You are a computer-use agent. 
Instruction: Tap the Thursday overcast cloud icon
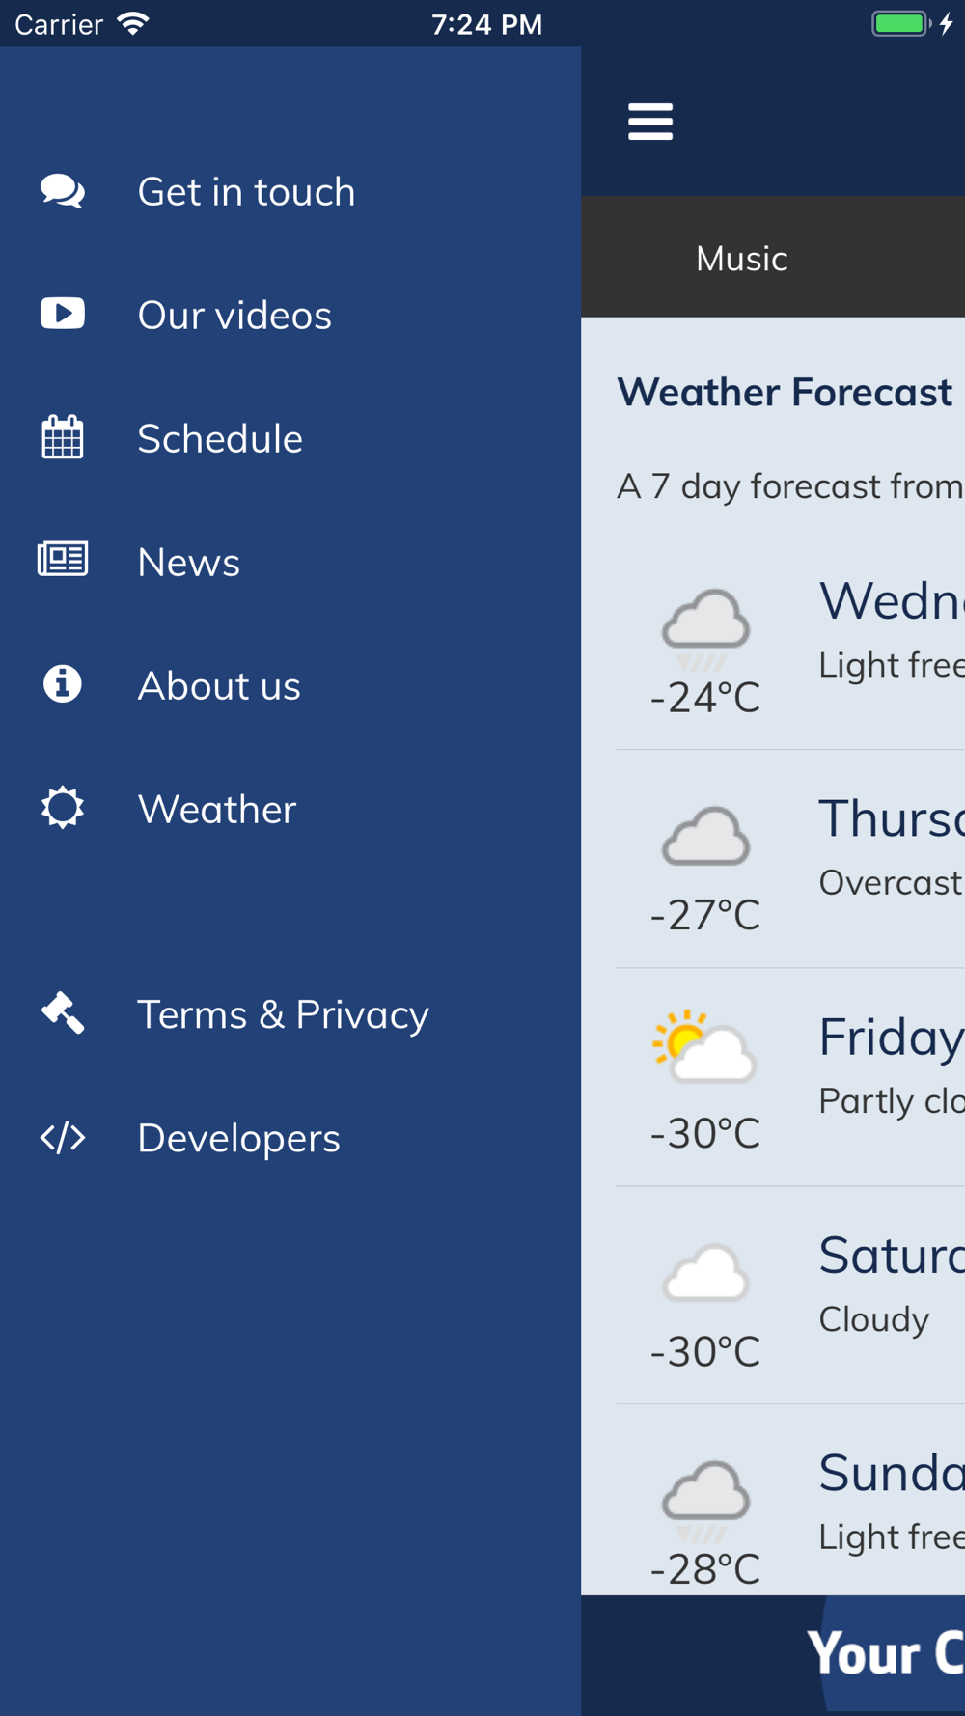(705, 836)
